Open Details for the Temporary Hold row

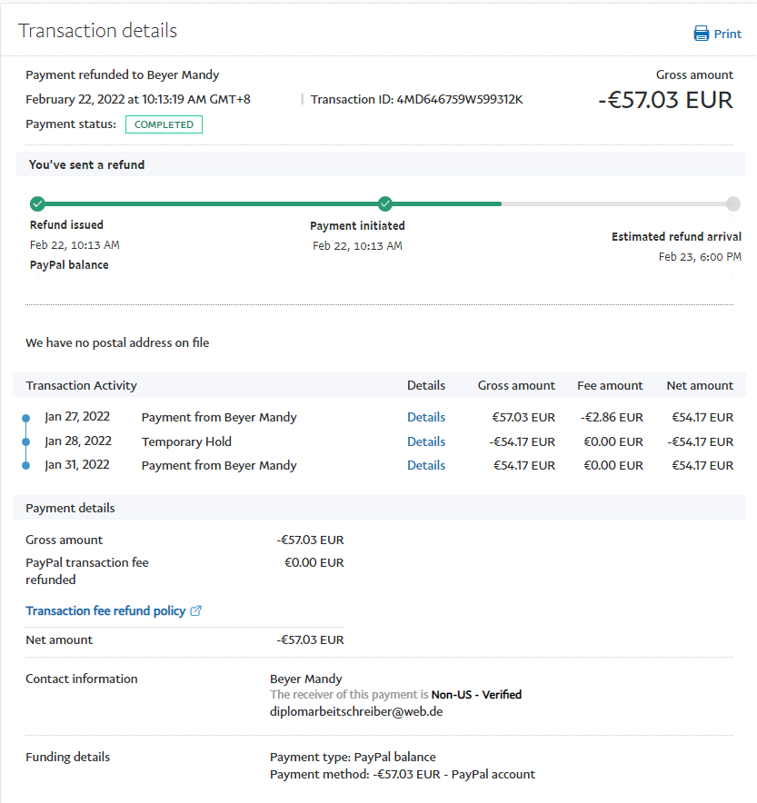pyautogui.click(x=425, y=441)
